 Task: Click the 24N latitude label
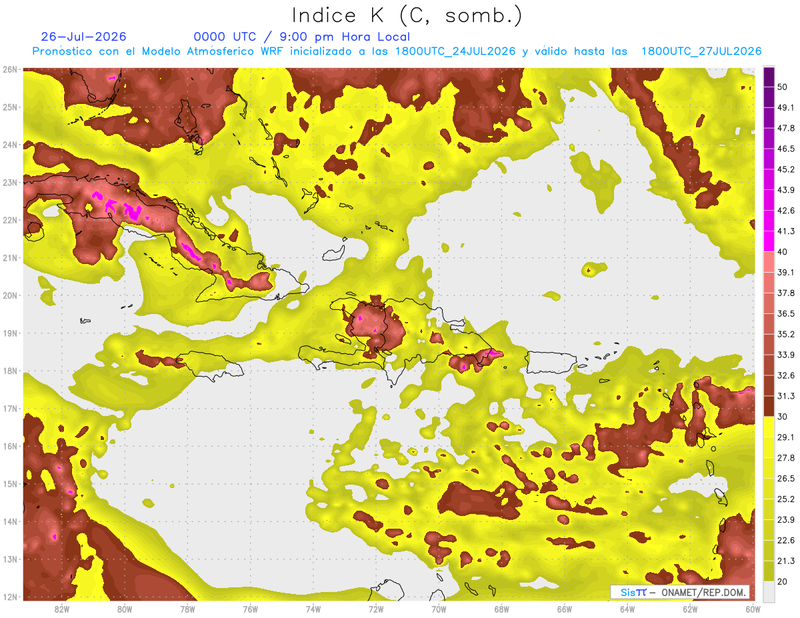(x=10, y=145)
